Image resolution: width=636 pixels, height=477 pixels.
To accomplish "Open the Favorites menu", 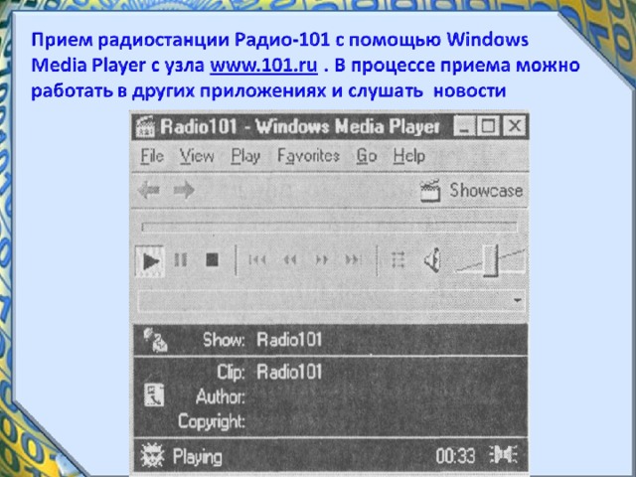I will 308,156.
